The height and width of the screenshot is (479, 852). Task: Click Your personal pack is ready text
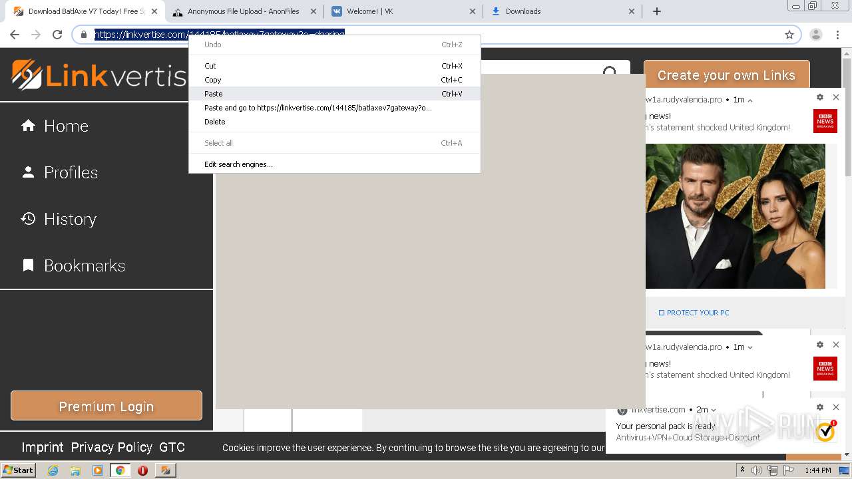tap(666, 426)
